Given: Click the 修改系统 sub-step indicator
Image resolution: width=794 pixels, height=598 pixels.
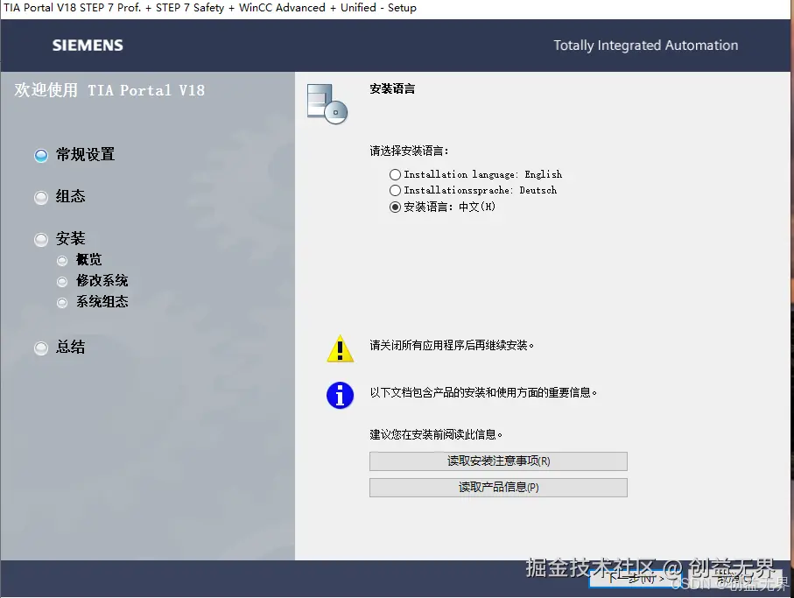Looking at the screenshot, I should click(x=62, y=281).
